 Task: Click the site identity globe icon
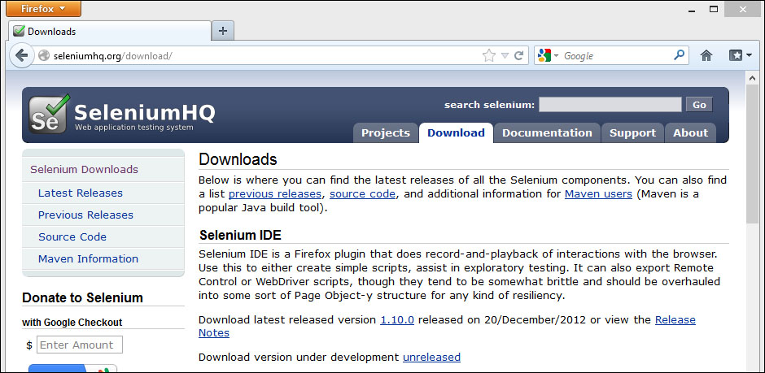pos(44,56)
